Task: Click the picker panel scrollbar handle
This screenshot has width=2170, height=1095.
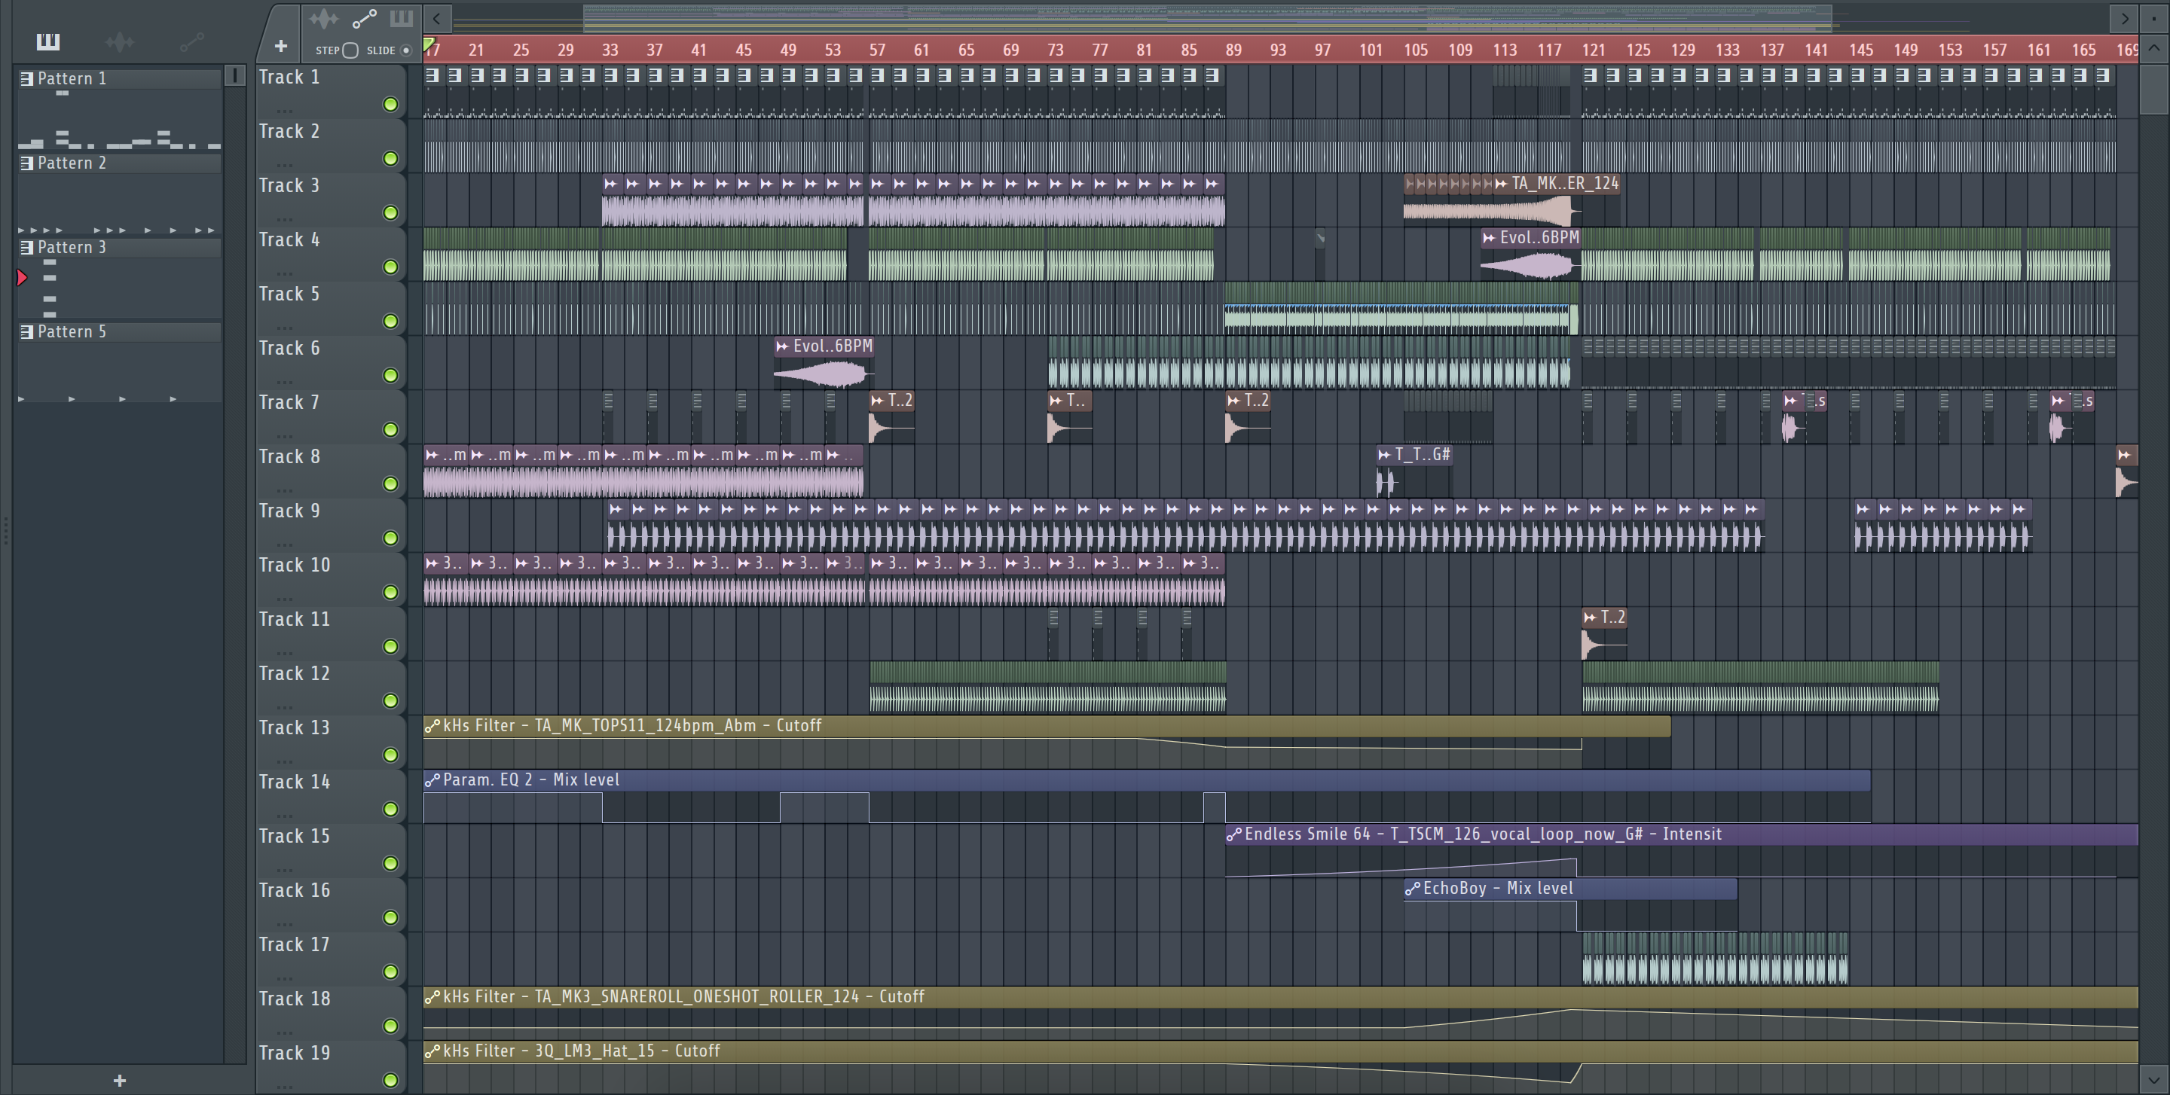Action: point(235,76)
